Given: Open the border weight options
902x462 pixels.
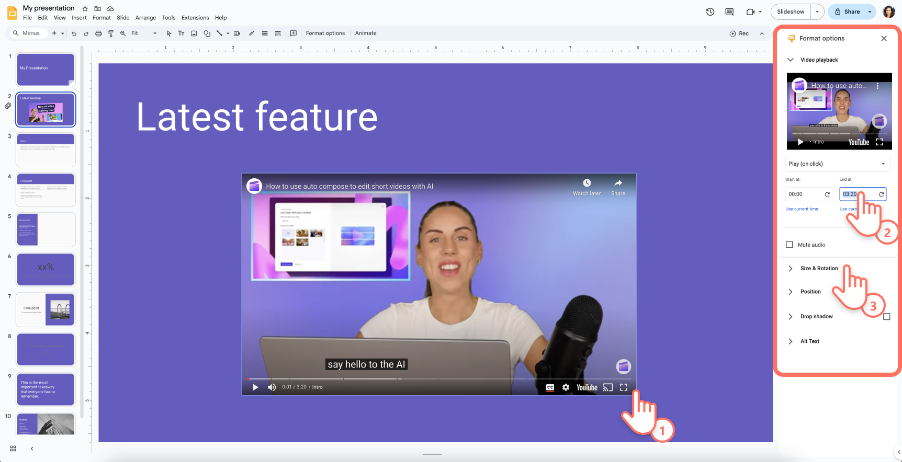Looking at the screenshot, I should click(x=265, y=33).
